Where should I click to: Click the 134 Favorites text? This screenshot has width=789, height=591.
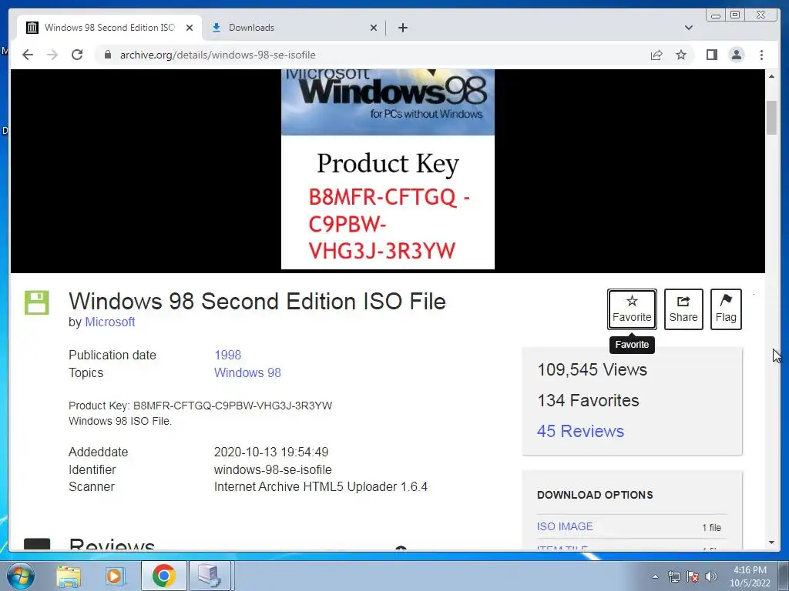[588, 400]
